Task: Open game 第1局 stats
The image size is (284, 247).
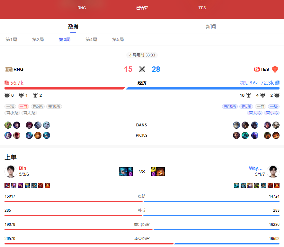Action: 11,39
